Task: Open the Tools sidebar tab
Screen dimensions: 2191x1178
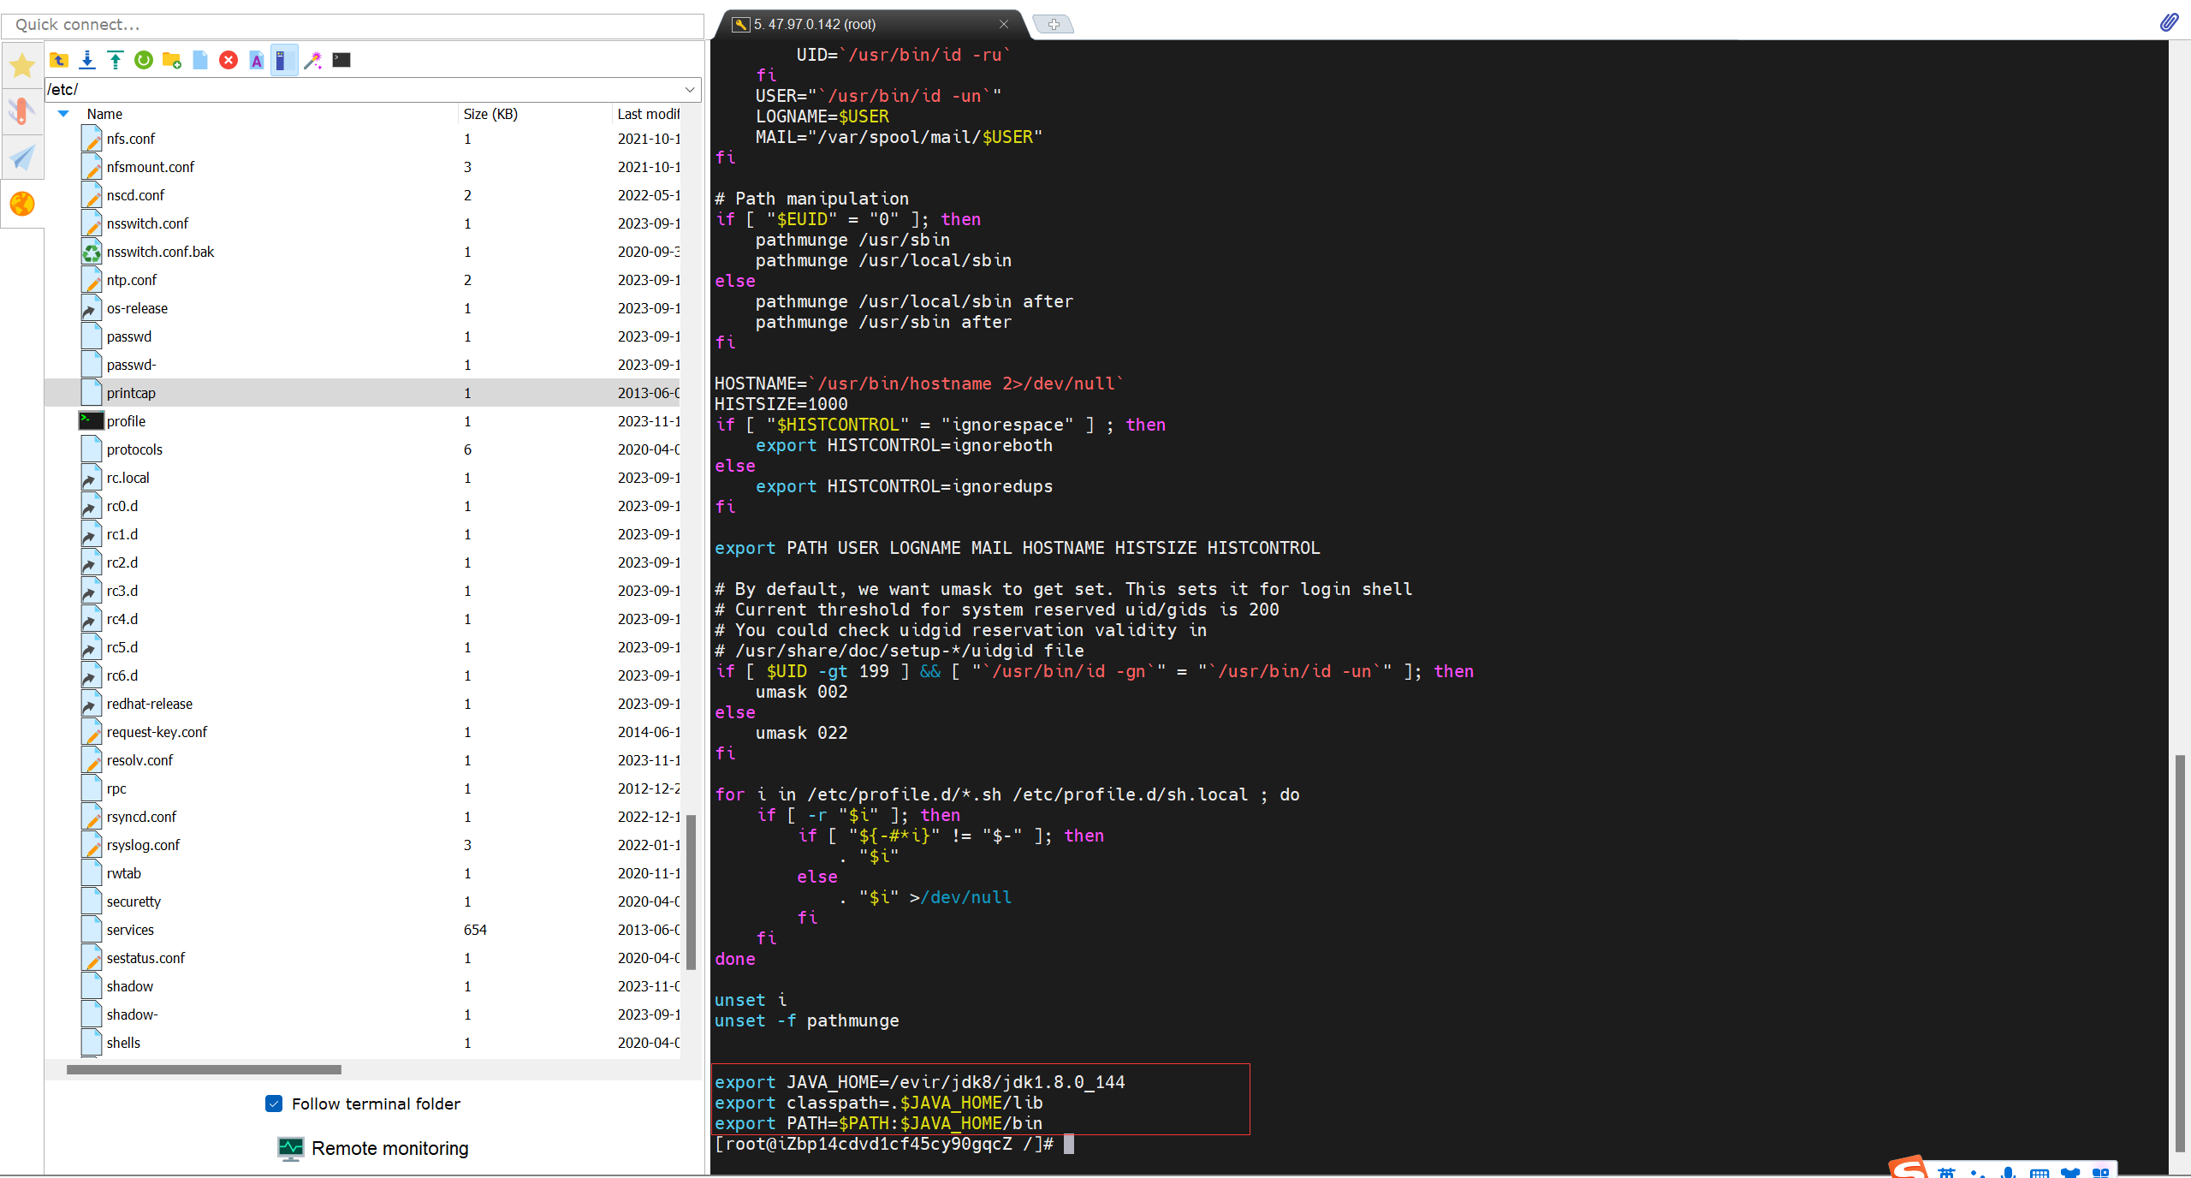Action: pos(22,110)
